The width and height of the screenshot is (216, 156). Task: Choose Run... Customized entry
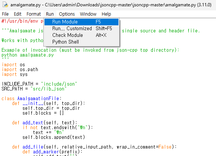click(x=81, y=29)
